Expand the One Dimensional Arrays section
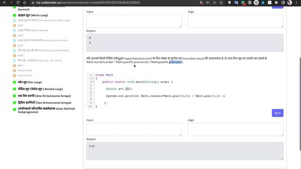This screenshot has width=301, height=169. point(44,96)
